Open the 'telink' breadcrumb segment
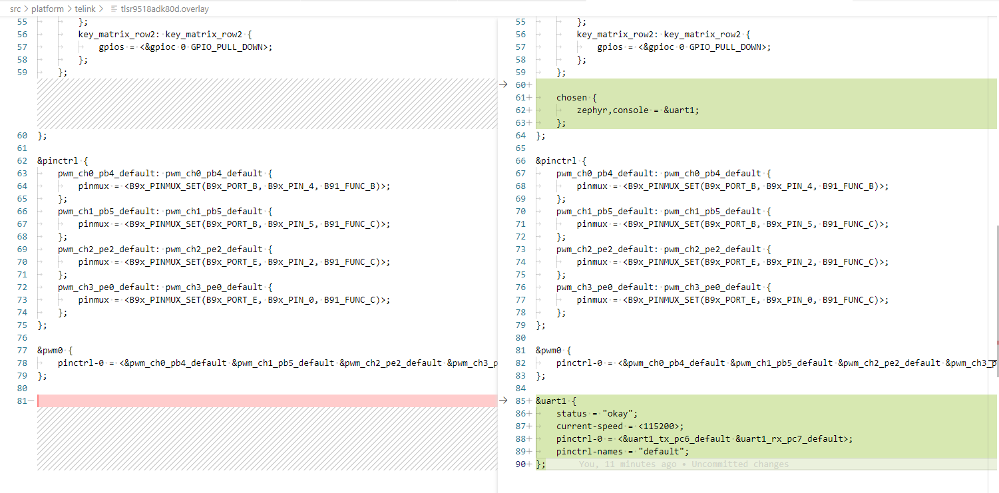This screenshot has width=999, height=493. click(85, 9)
